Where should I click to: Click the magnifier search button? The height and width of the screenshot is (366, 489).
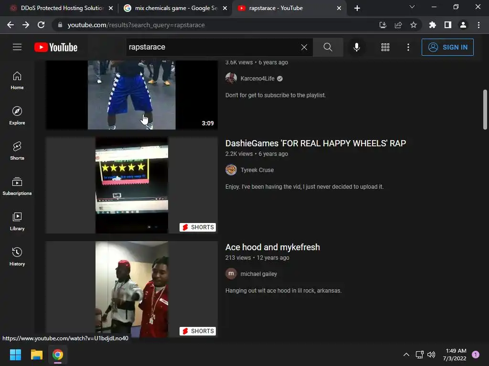coord(328,47)
